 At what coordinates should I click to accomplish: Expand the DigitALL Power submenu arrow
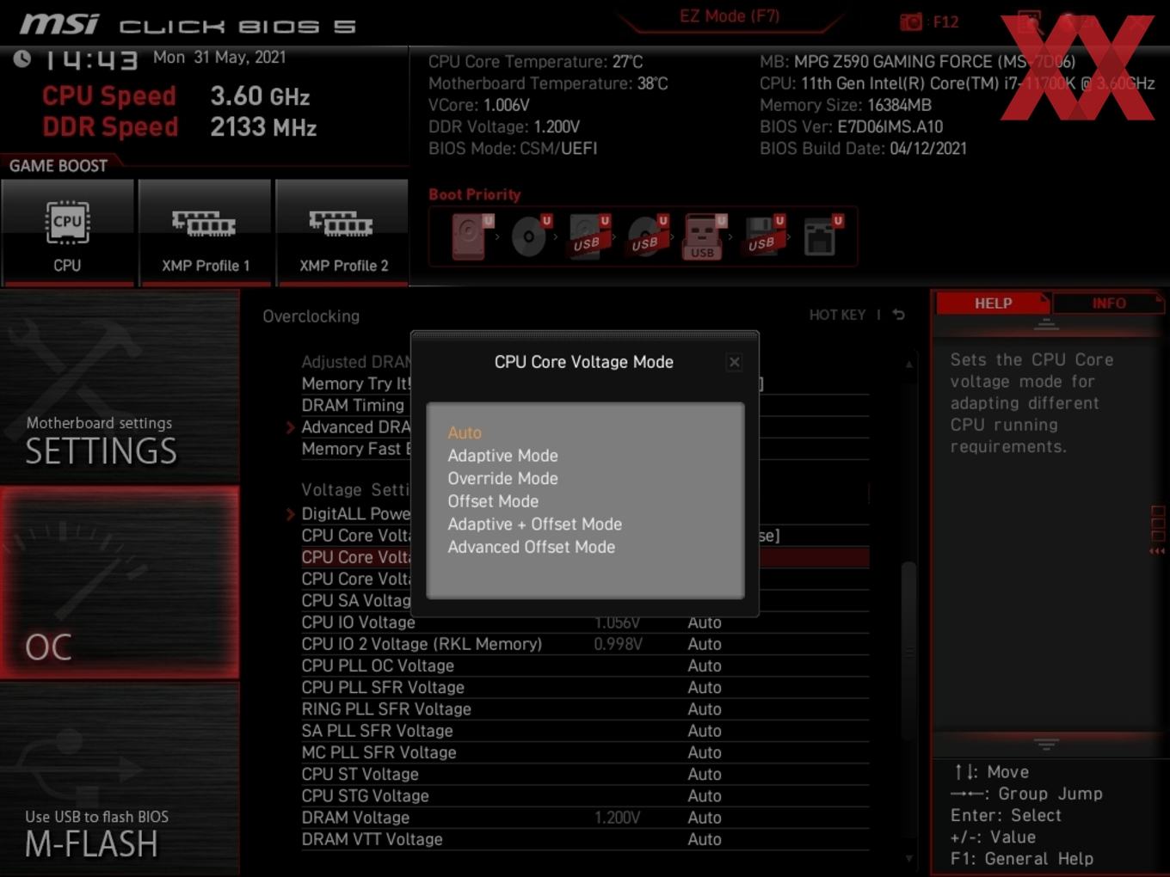coord(290,514)
